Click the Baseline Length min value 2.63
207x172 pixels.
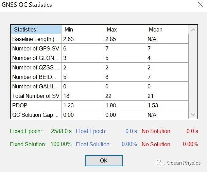(69, 39)
